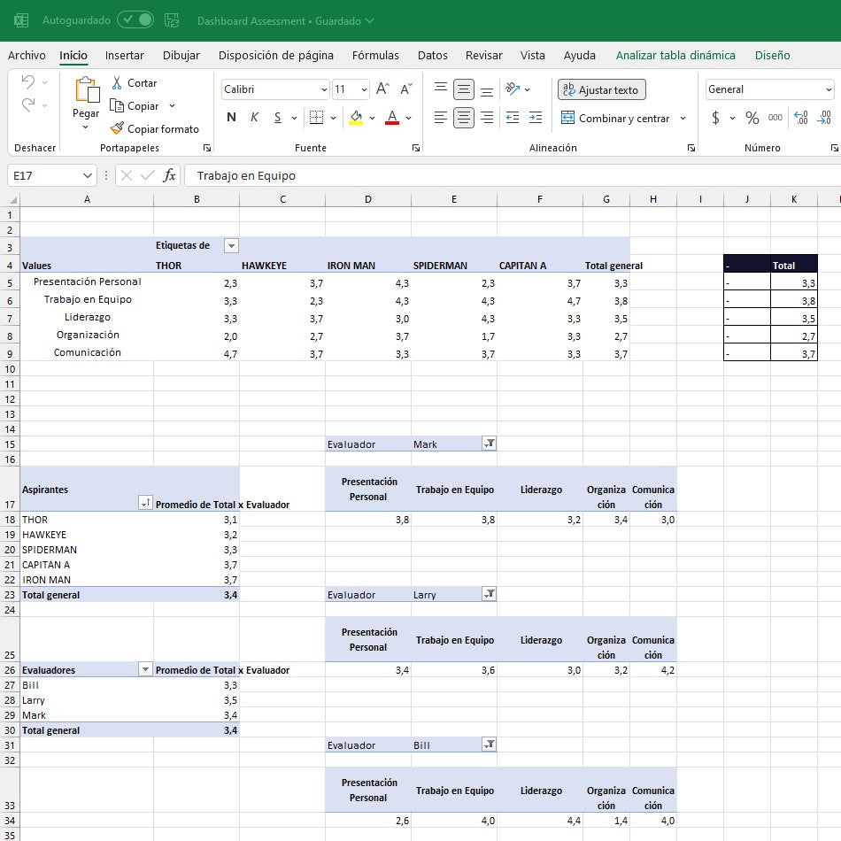This screenshot has width=841, height=841.
Task: Decrease cell indent
Action: coord(513,118)
